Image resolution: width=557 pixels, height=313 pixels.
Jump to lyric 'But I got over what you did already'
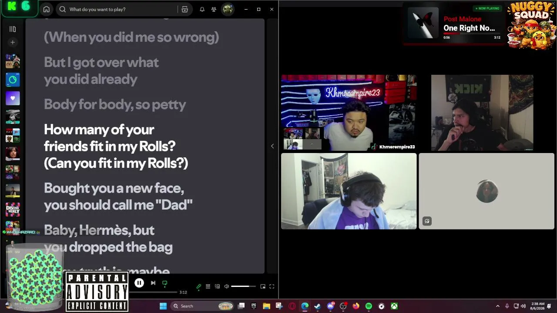101,70
